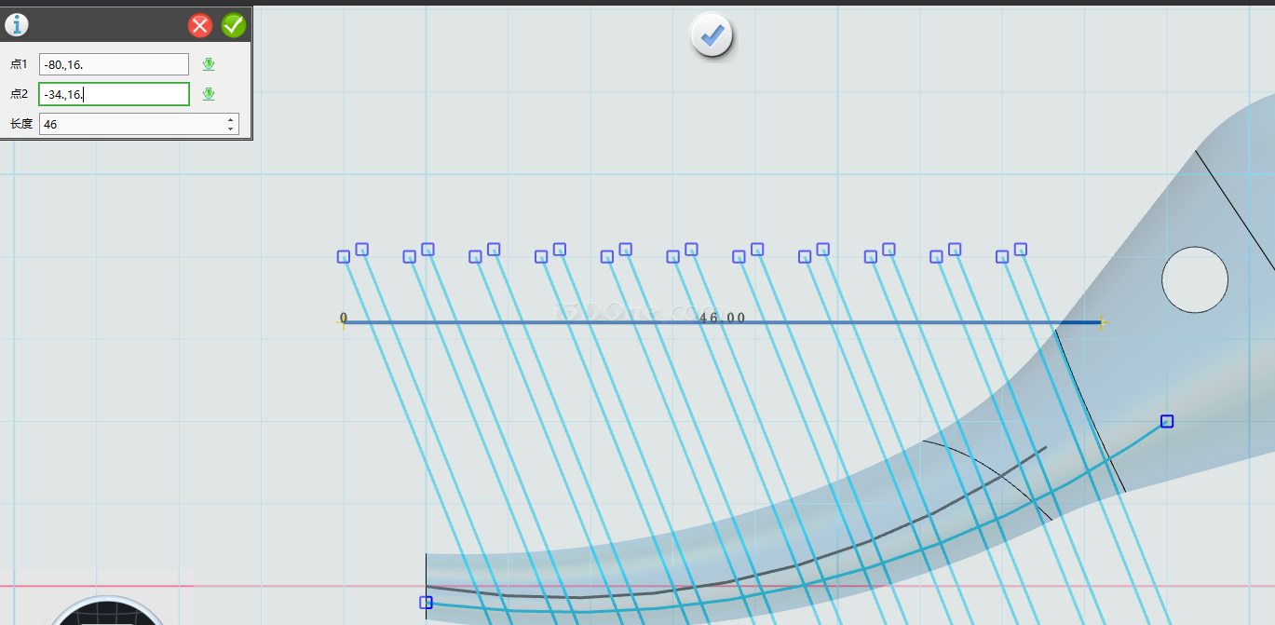This screenshot has width=1275, height=625.
Task: Increase 长度 value with up stepper arrow
Action: click(231, 119)
